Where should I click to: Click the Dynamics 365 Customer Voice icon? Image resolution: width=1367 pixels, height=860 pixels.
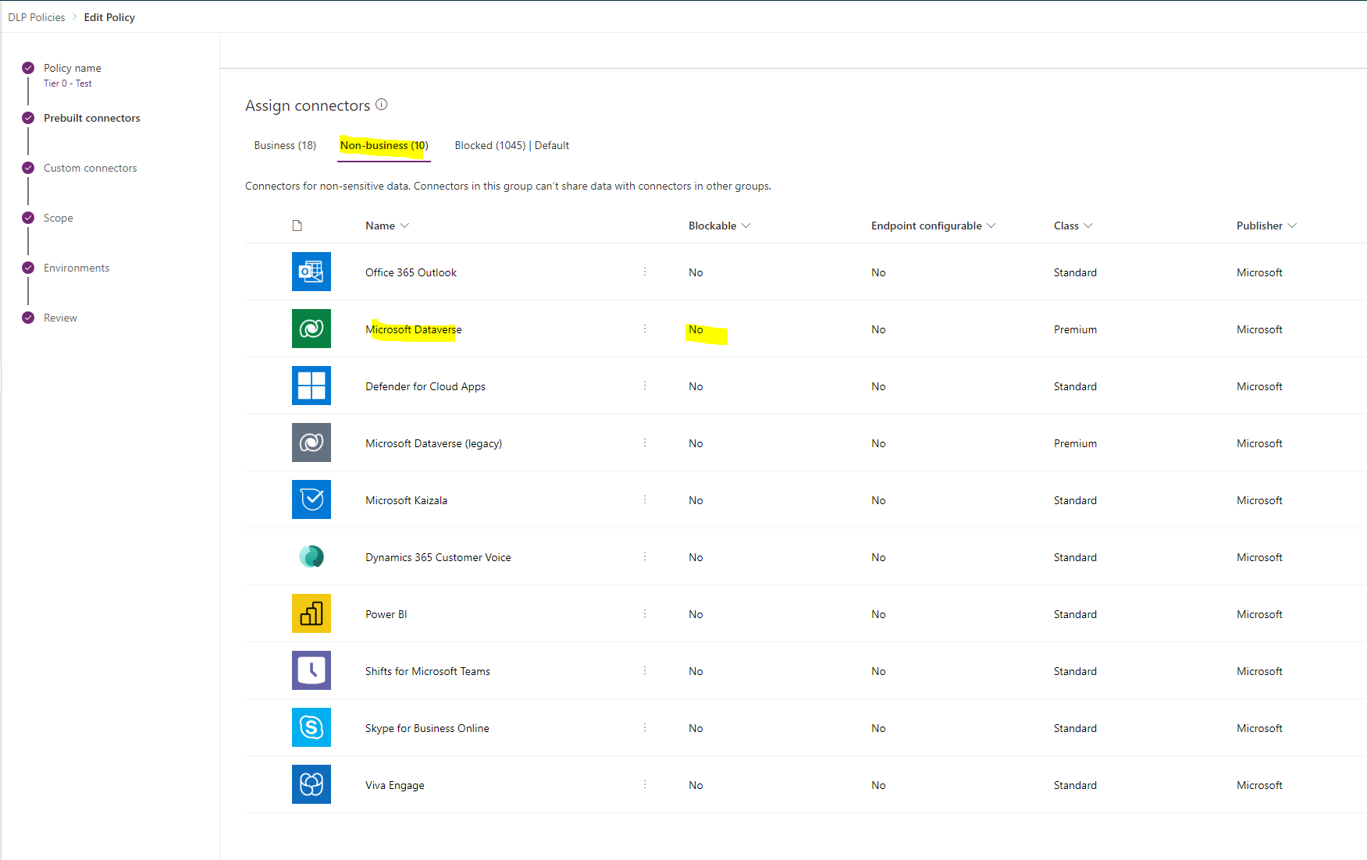311,556
